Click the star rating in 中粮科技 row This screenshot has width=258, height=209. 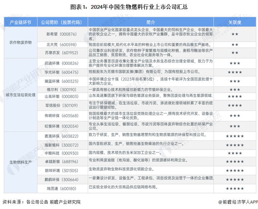[x=235, y=153]
